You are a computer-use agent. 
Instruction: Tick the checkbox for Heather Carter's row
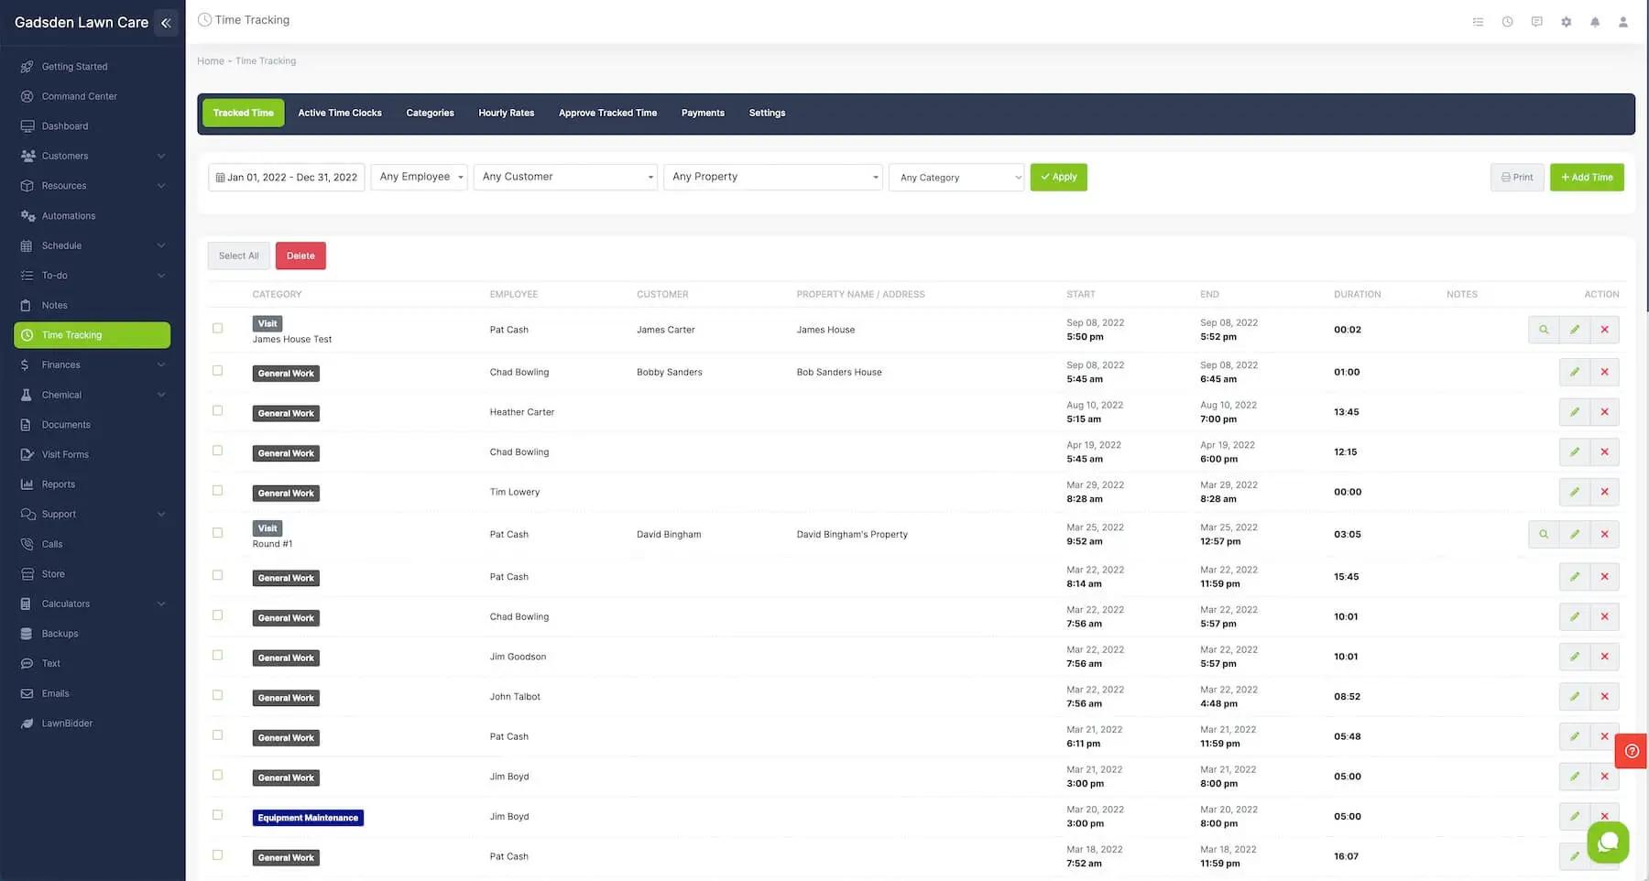[x=218, y=411]
